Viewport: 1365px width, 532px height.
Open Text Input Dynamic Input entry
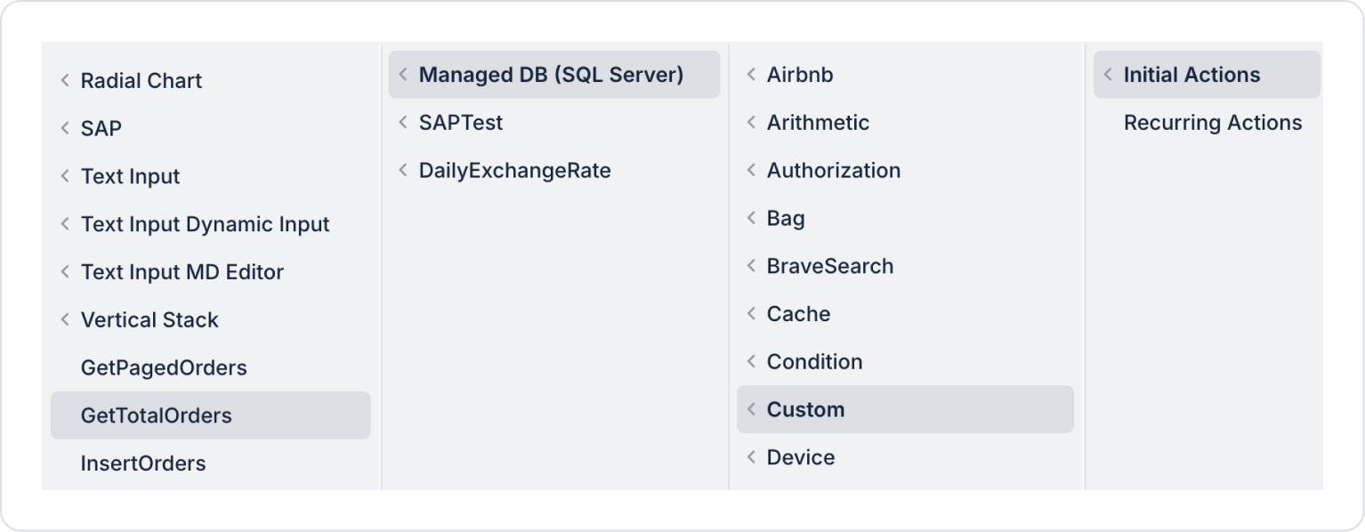[205, 224]
